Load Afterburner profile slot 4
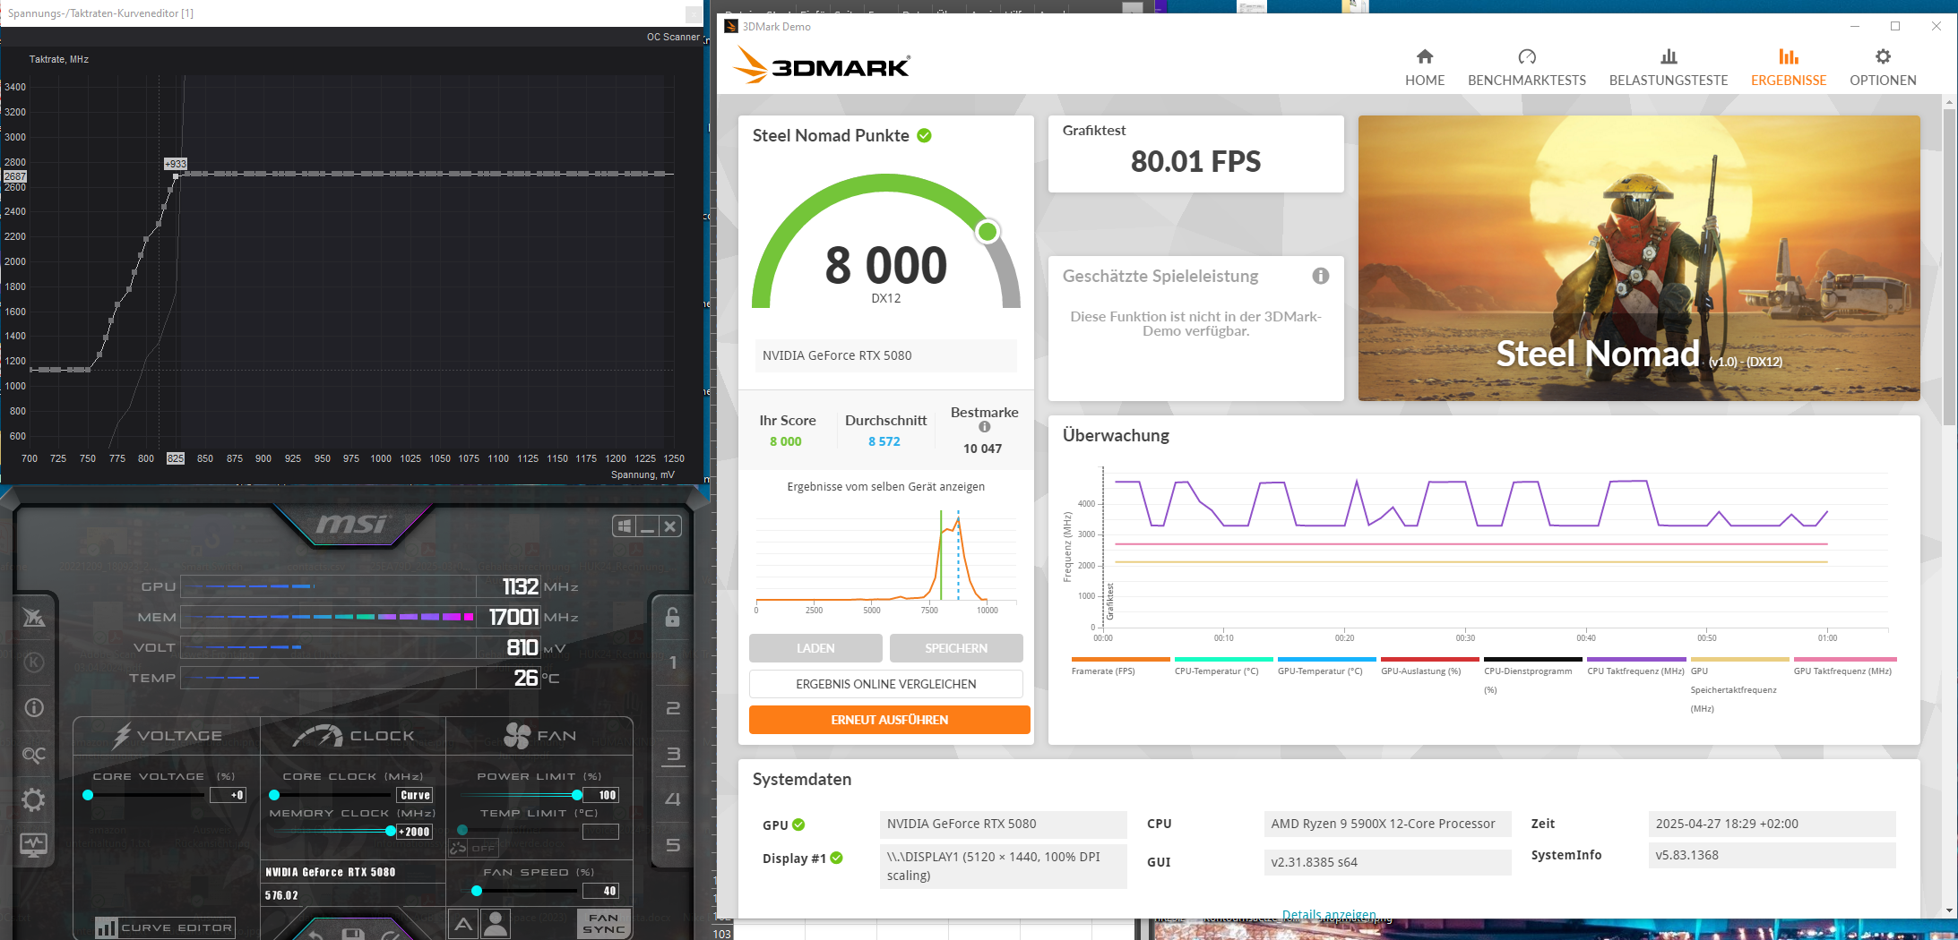1958x940 pixels. click(673, 799)
